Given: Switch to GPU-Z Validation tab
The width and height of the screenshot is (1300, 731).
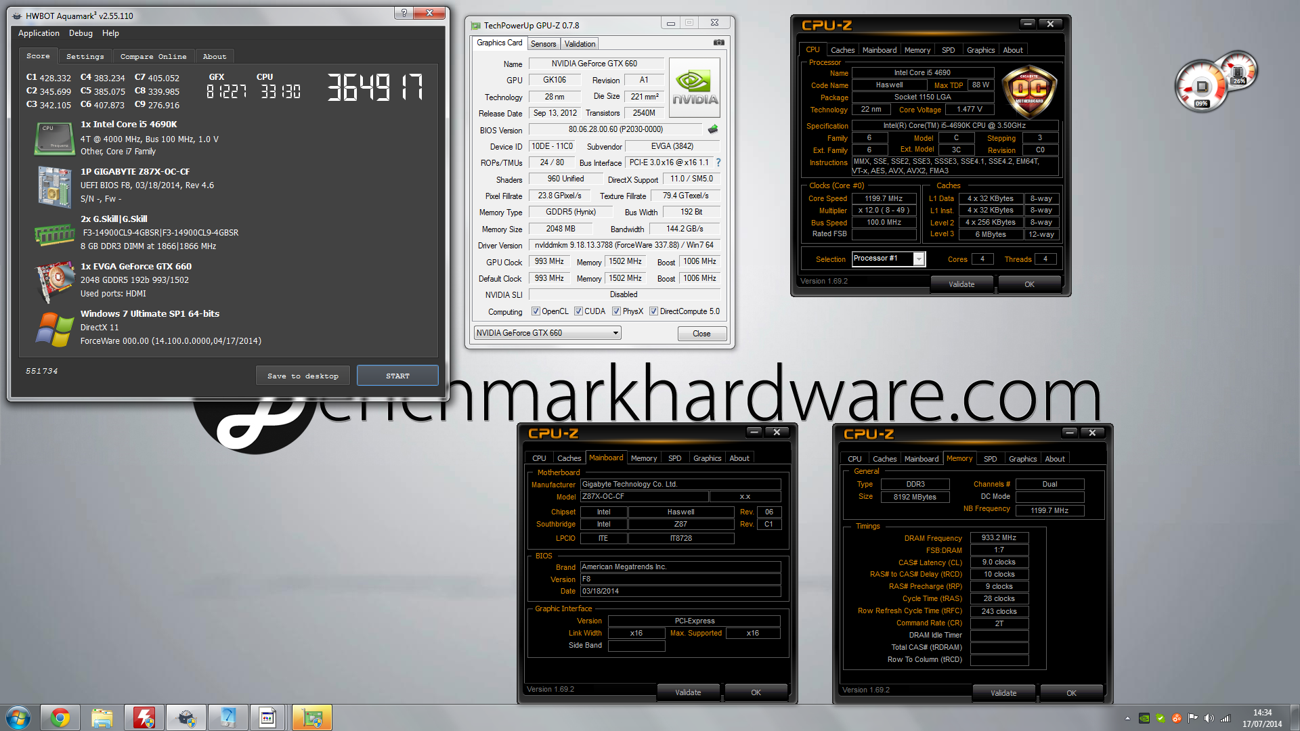Looking at the screenshot, I should [580, 44].
